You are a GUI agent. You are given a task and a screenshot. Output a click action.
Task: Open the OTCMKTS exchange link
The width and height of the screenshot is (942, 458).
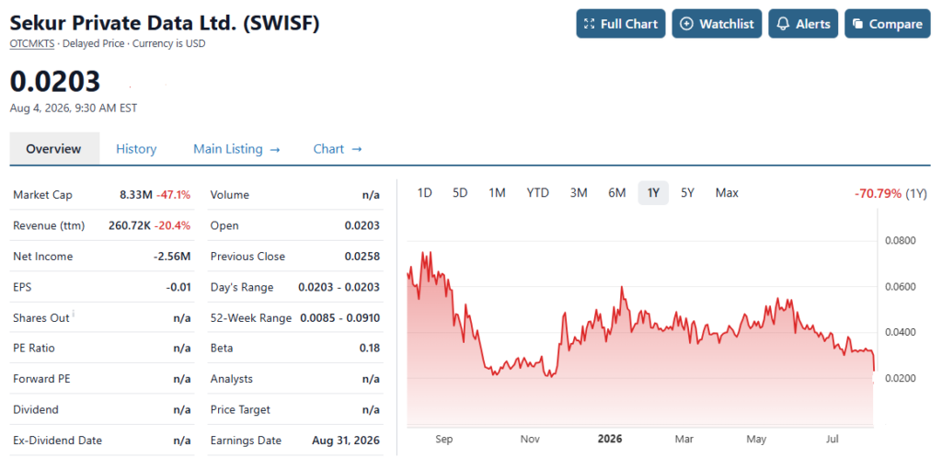[x=34, y=43]
